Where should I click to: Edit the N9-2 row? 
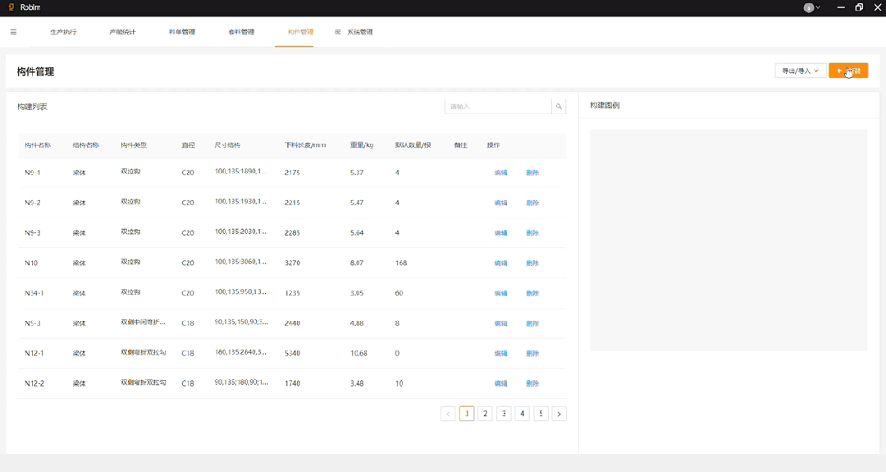pos(500,203)
